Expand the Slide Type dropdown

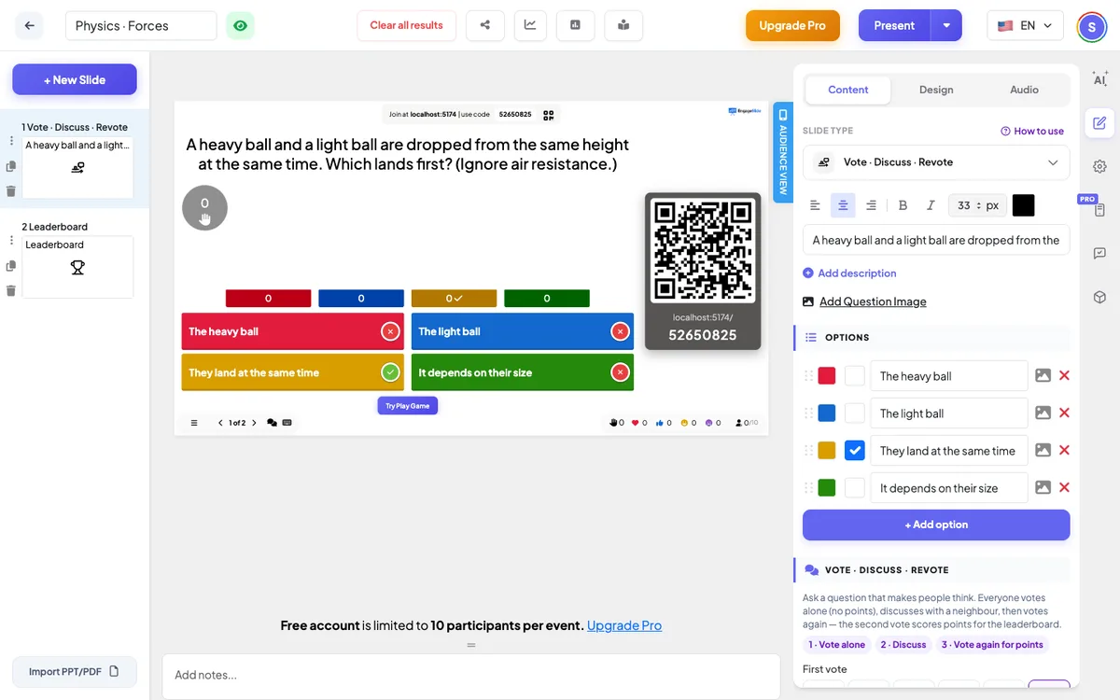(x=936, y=162)
